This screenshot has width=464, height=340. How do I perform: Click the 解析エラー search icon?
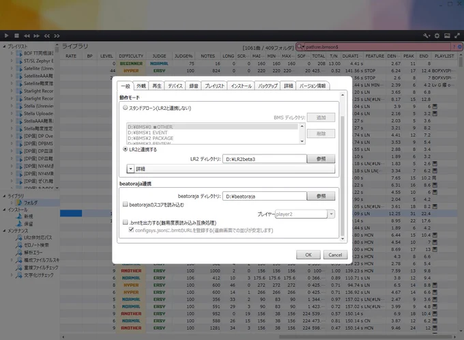tap(19, 253)
